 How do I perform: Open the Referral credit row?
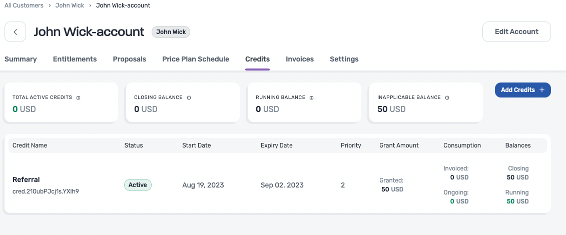pyautogui.click(x=26, y=179)
